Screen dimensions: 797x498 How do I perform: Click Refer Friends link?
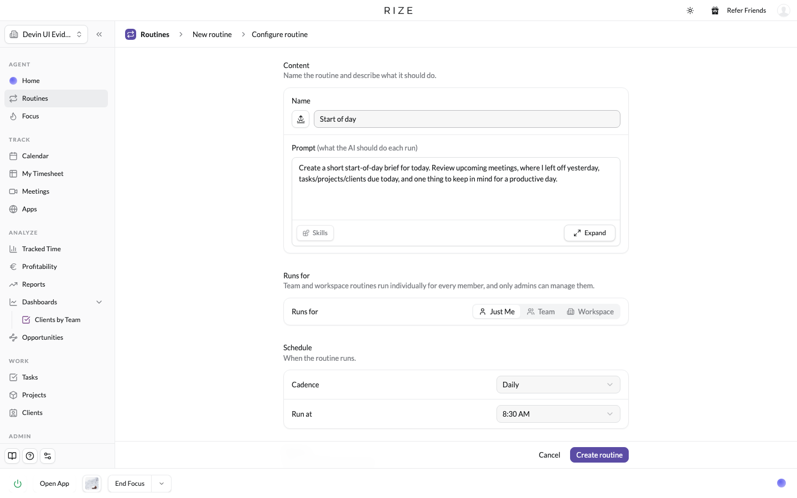746,11
